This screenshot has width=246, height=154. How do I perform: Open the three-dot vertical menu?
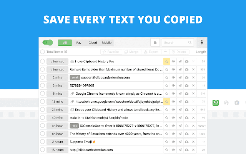202,42
